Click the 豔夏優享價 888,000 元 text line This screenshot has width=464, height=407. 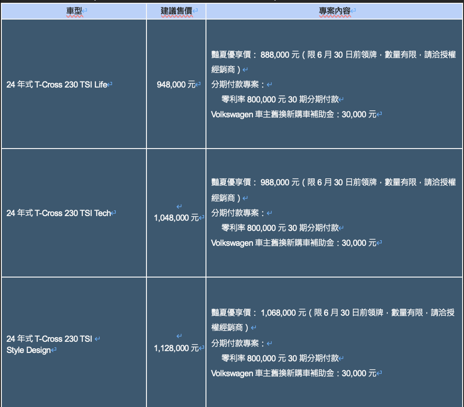[x=333, y=55]
